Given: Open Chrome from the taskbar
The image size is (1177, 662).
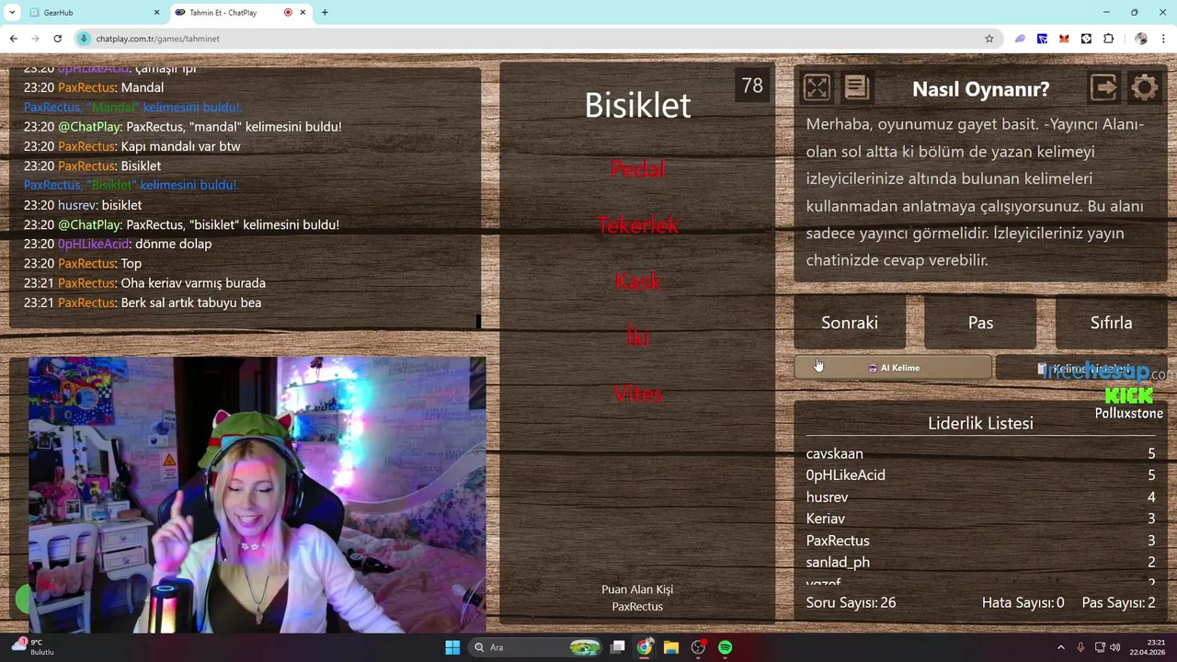Looking at the screenshot, I should click(645, 647).
